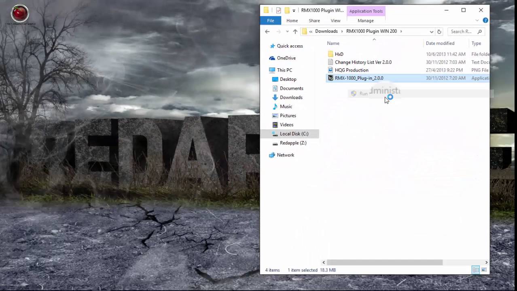Click the red apple logo on the desktop

point(20,13)
